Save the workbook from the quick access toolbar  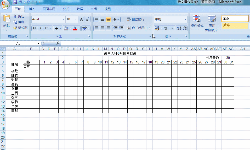[15, 2]
